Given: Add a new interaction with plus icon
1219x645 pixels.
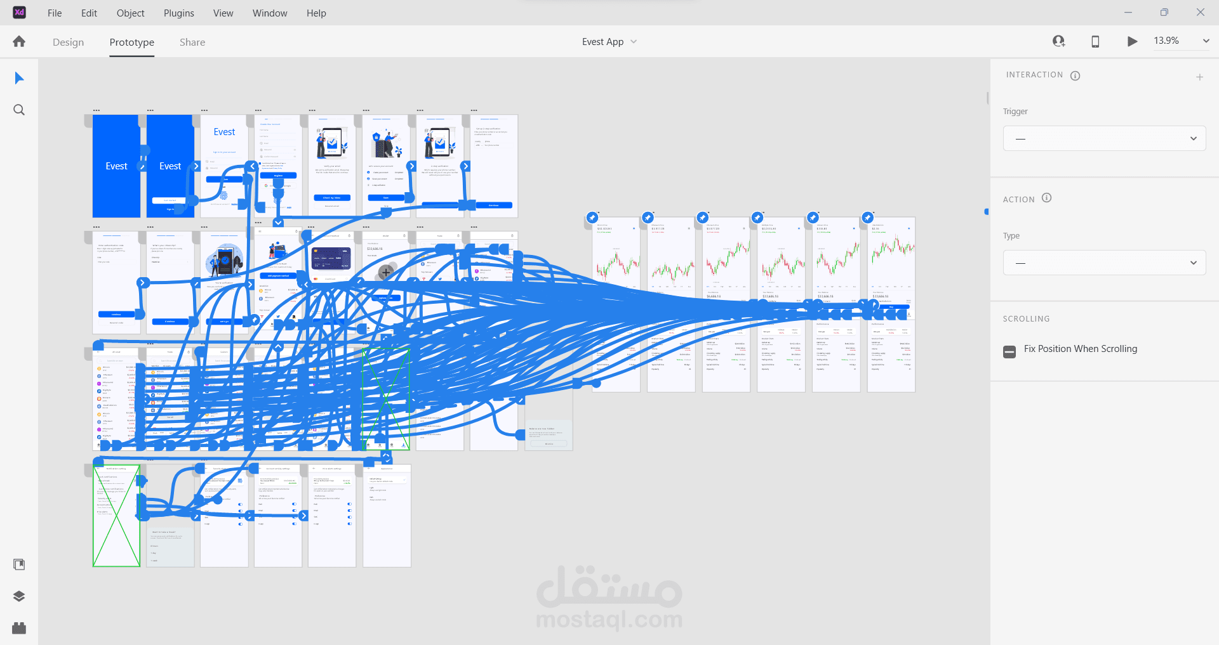Looking at the screenshot, I should coord(1199,77).
